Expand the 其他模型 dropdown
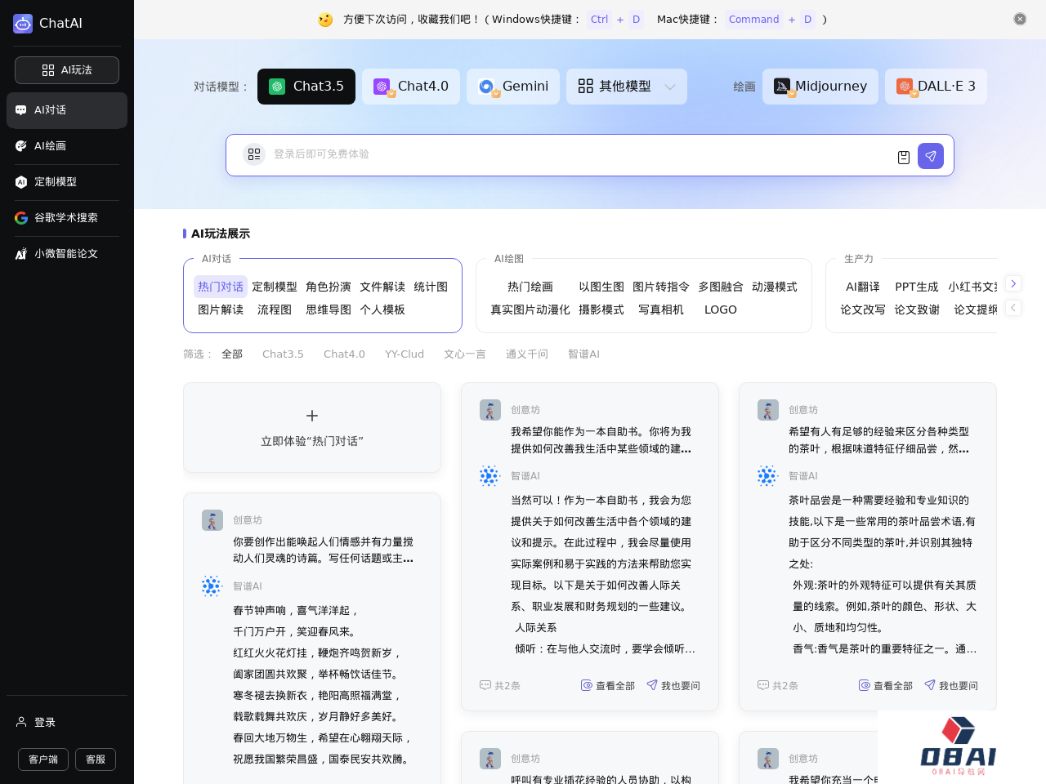This screenshot has height=784, width=1046. coord(626,87)
